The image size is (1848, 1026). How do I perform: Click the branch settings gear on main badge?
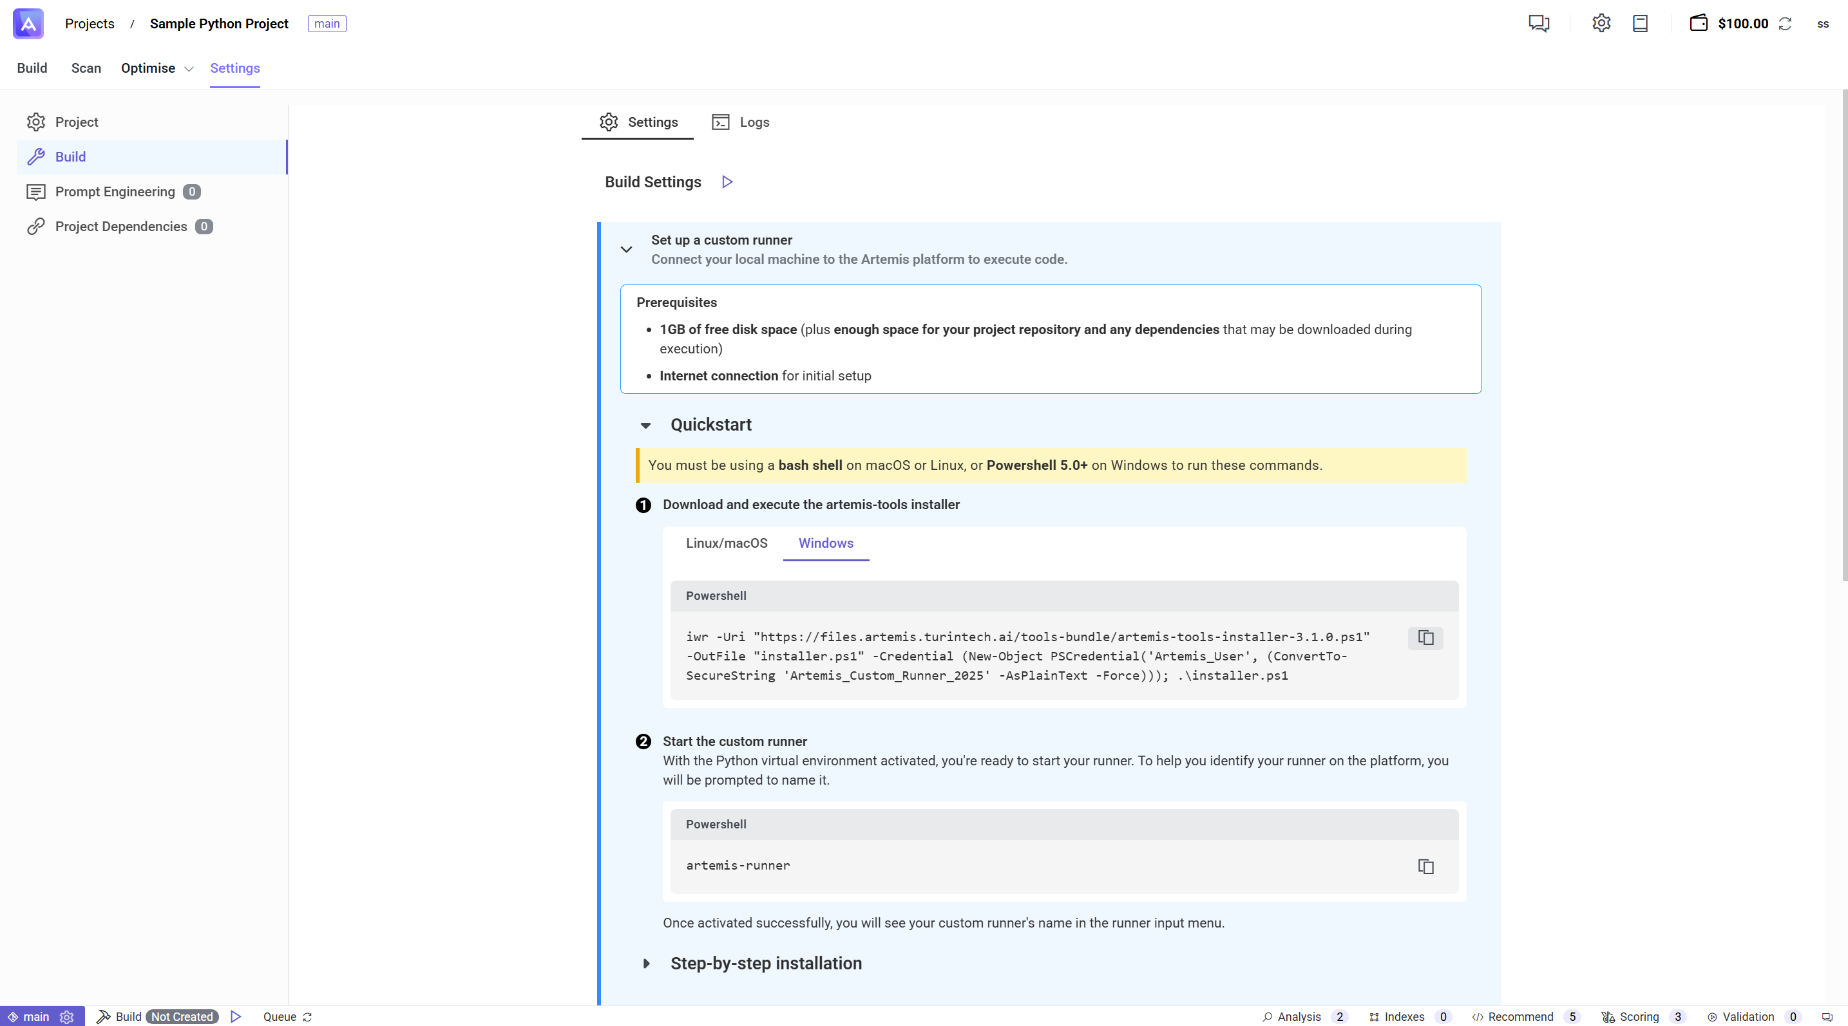click(67, 1016)
